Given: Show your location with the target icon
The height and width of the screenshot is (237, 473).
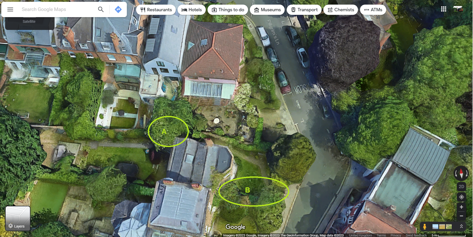Looking at the screenshot, I should tap(461, 197).
